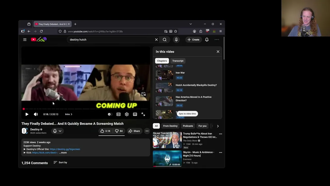This screenshot has height=186, width=330.
Task: Open Hutch Accidentally Blackpills Destiny chapter
Action: 196,85
